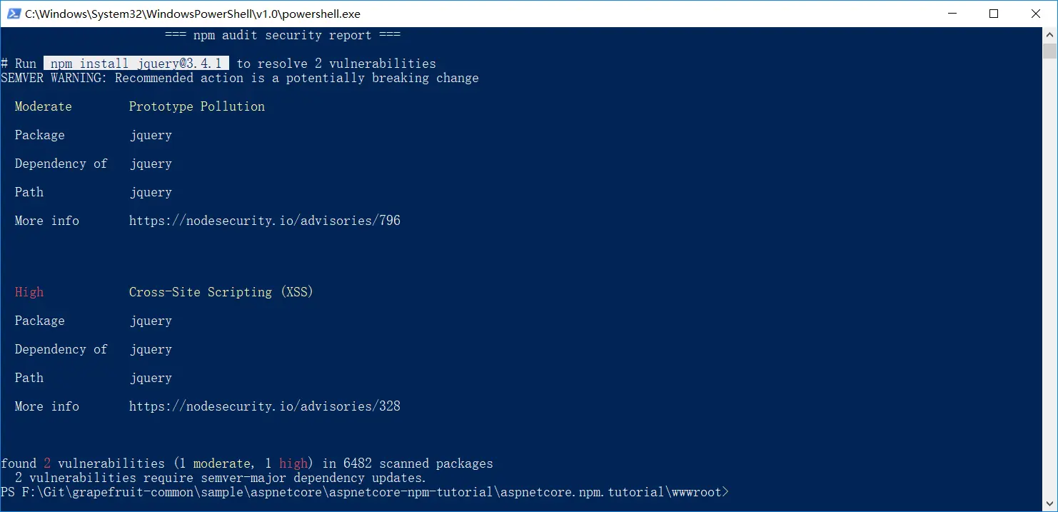Click the red High severity label

[x=29, y=292]
